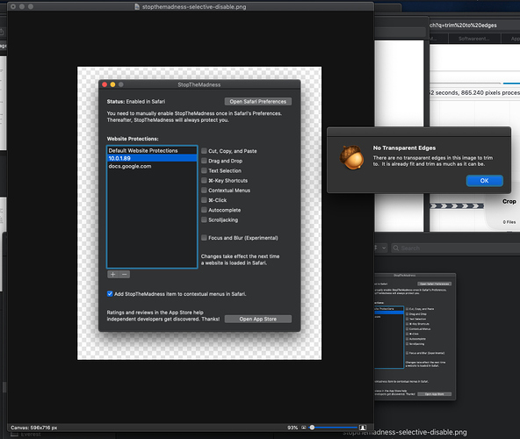Click the magnifier icon in the Search field

point(395,248)
